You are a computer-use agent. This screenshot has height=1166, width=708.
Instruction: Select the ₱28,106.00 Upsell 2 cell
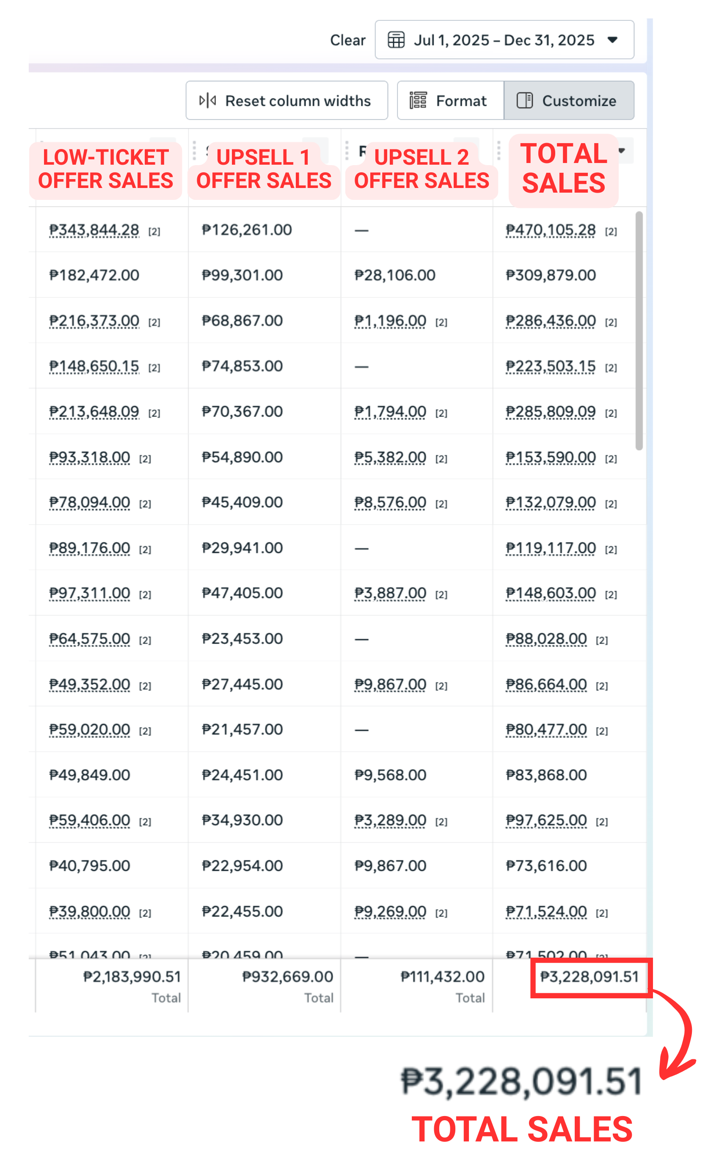pos(395,275)
